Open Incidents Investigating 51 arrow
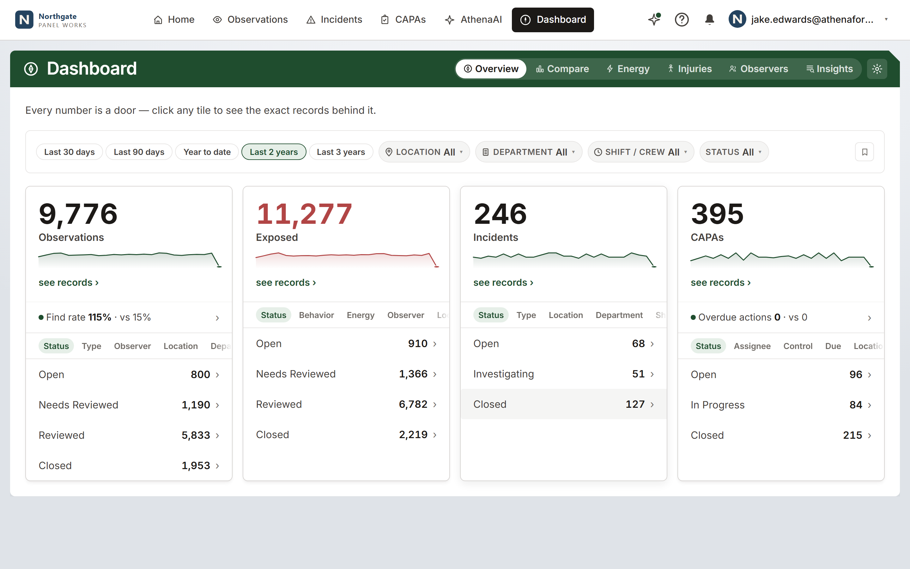The height and width of the screenshot is (569, 910). point(652,374)
